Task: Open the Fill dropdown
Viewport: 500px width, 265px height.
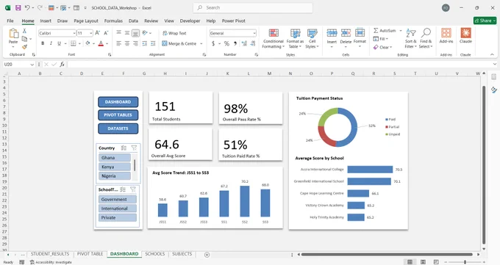Action: pyautogui.click(x=381, y=39)
